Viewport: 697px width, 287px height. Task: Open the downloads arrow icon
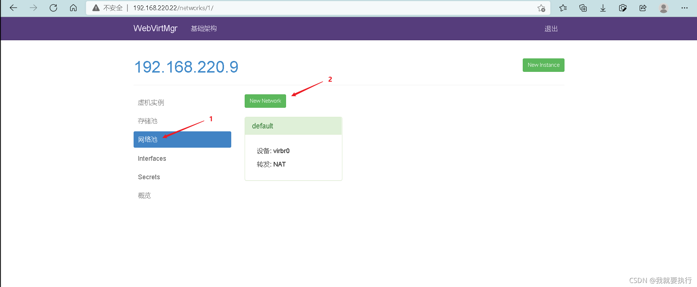pos(603,8)
